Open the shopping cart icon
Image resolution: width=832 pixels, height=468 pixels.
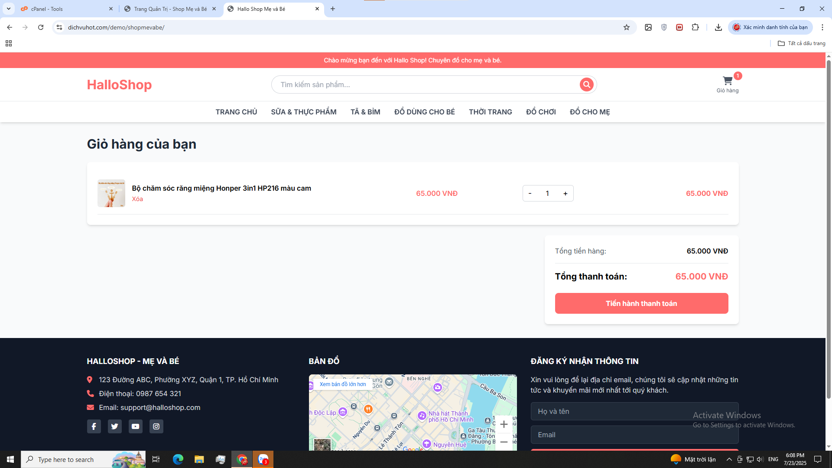coord(728,81)
